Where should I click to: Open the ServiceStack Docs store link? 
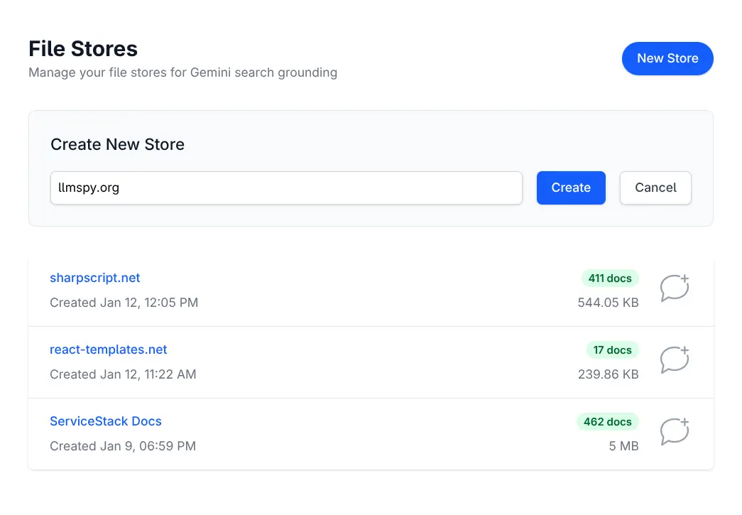tap(106, 421)
